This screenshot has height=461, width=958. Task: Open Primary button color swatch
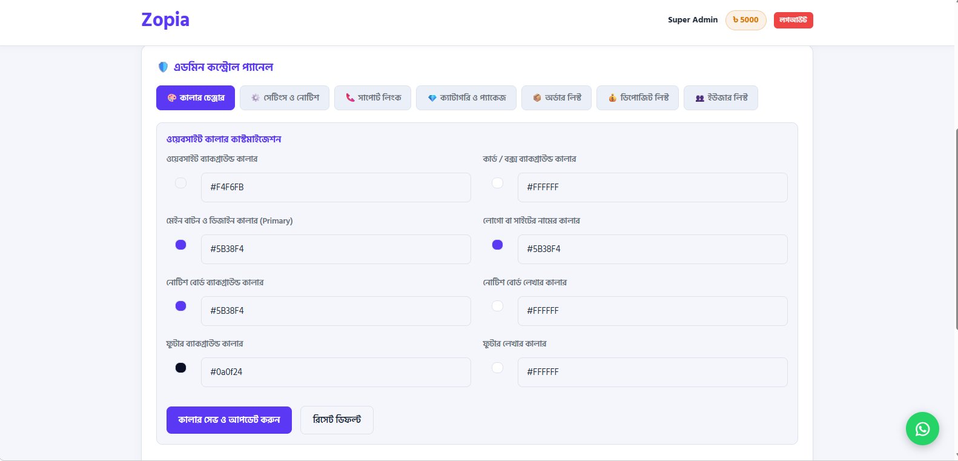(180, 245)
